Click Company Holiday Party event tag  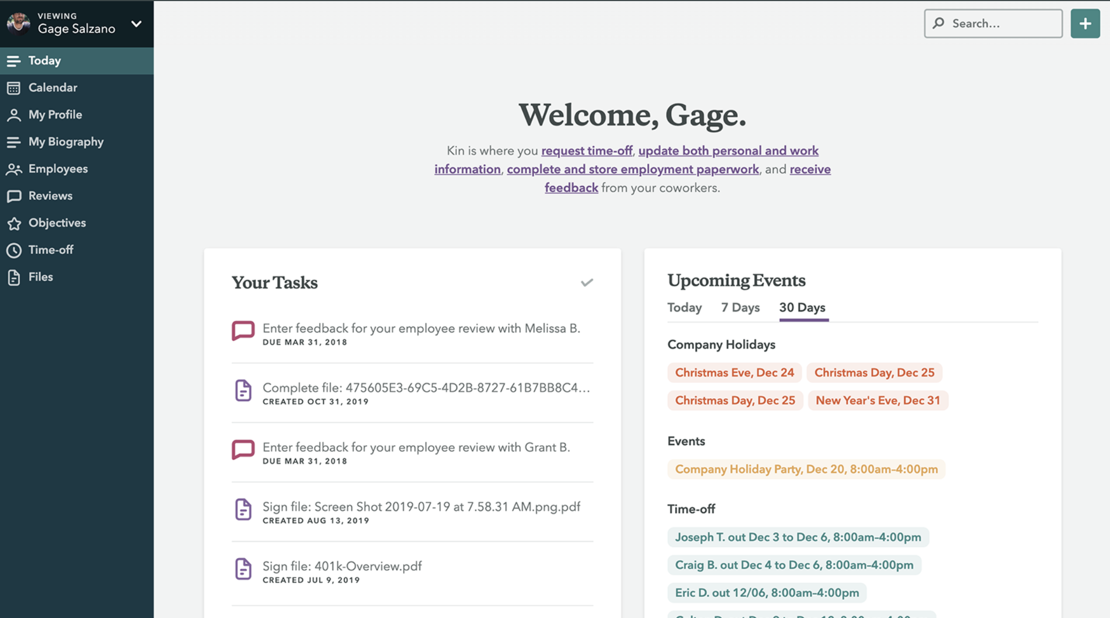click(806, 469)
